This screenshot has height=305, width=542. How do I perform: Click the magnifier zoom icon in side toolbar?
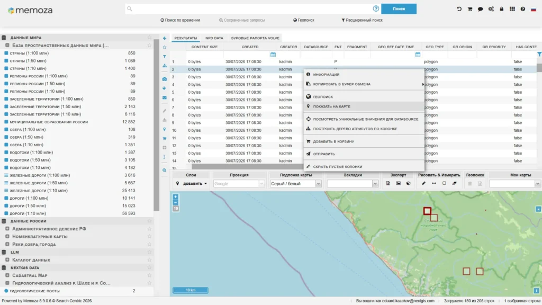pyautogui.click(x=165, y=170)
